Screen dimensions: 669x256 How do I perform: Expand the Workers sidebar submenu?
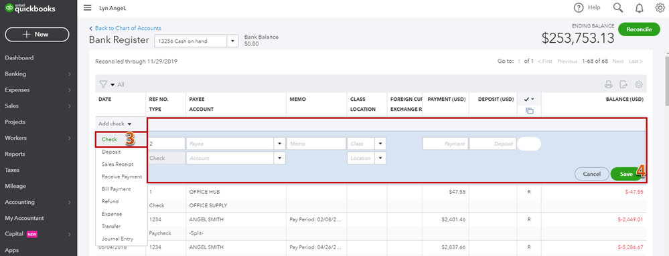coord(69,138)
